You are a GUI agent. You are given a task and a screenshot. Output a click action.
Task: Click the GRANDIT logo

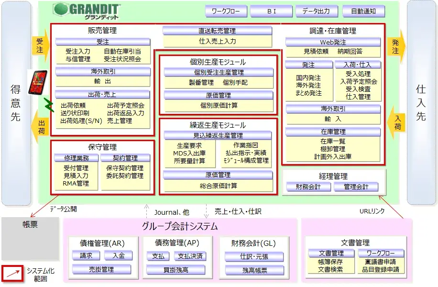click(x=87, y=11)
